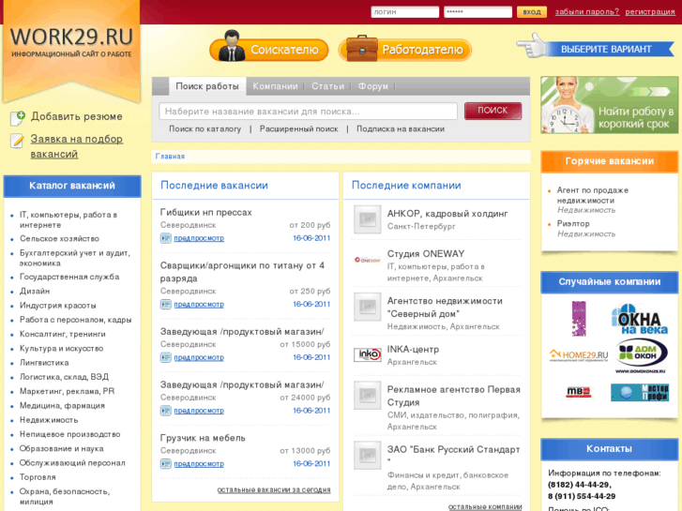This screenshot has width=682, height=511.
Task: Select Индустрия красоты category
Action: 57,306
